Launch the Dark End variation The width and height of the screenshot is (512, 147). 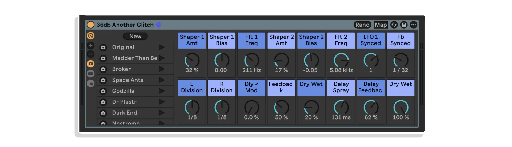pos(162,113)
